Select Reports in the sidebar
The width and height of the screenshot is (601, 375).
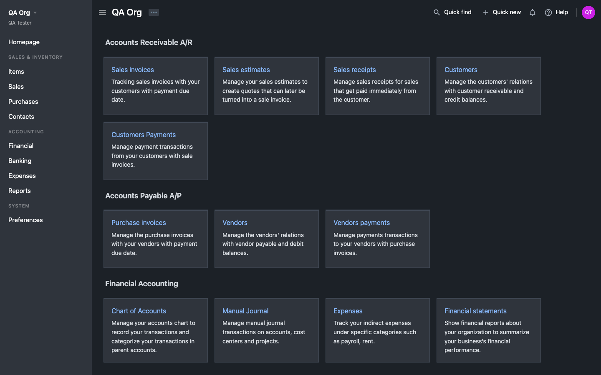click(x=20, y=191)
